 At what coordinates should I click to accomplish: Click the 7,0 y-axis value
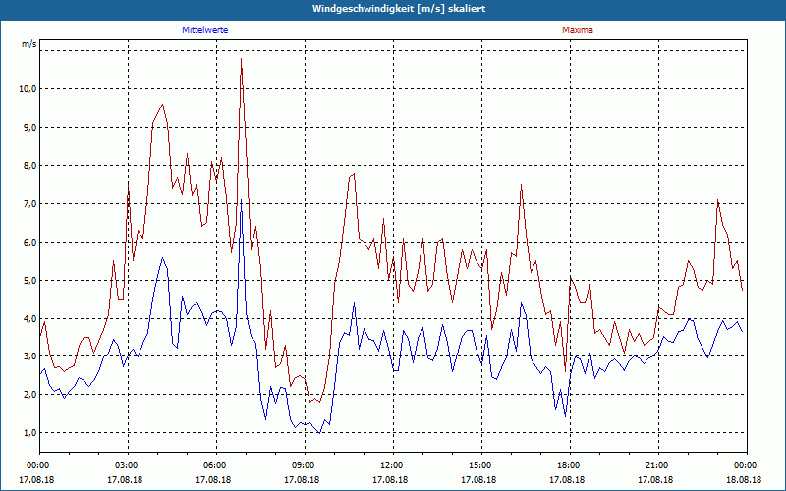[28, 204]
